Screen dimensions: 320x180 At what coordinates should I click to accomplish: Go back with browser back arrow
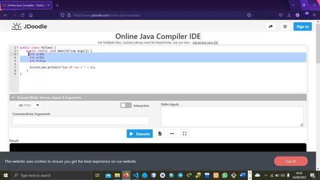coord(5,15)
